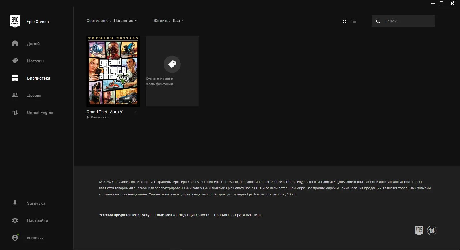
Task: Switch library to list view
Action: tap(354, 21)
